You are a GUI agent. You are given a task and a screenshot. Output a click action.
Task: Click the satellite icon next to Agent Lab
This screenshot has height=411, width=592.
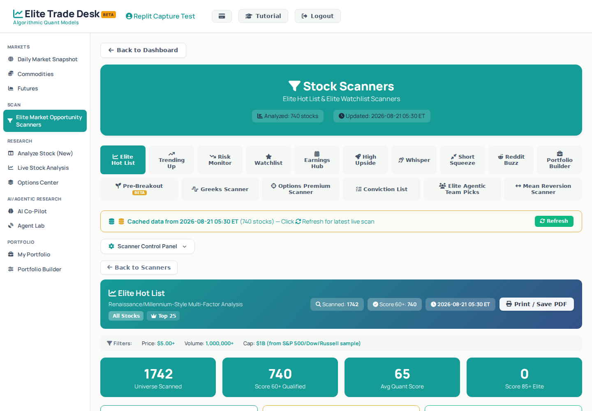point(11,226)
